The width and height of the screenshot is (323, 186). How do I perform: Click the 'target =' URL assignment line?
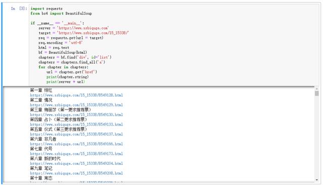pyautogui.click(x=84, y=33)
